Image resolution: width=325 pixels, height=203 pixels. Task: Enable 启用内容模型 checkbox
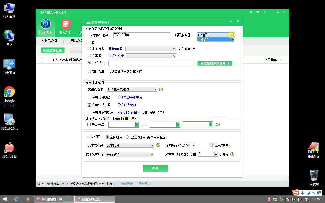89,97
